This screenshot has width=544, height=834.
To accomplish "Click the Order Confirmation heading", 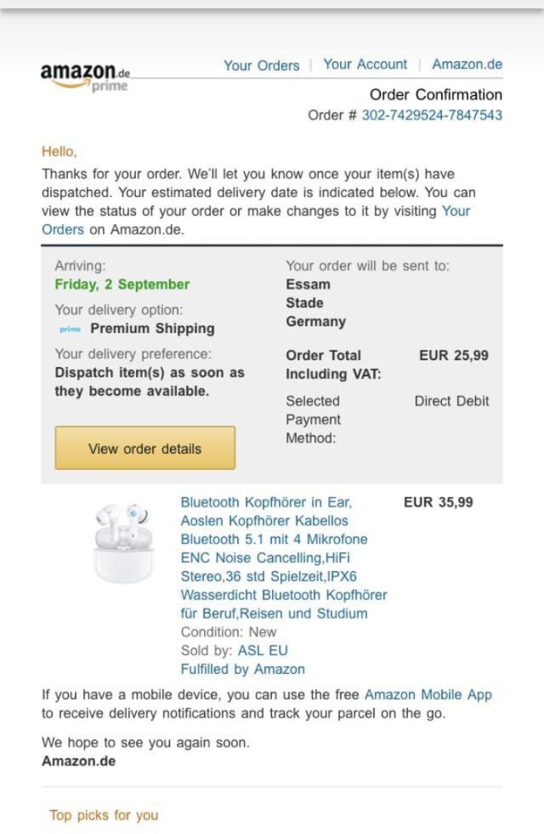I will pyautogui.click(x=436, y=95).
